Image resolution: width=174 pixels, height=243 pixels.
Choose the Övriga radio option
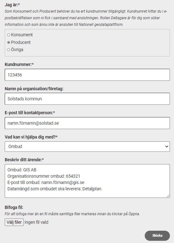[9, 50]
